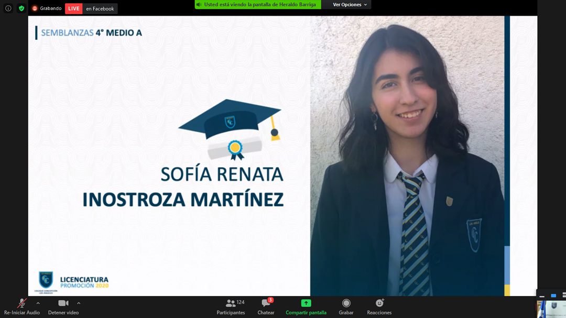Open the green encryption shield icon
Image resolution: width=566 pixels, height=318 pixels.
(x=21, y=8)
